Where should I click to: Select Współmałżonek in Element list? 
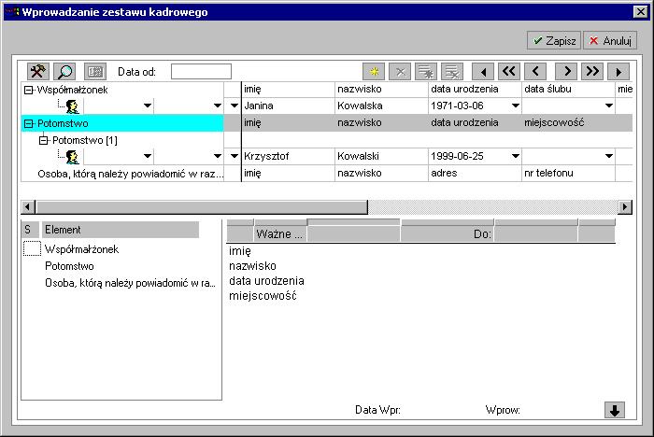82,249
